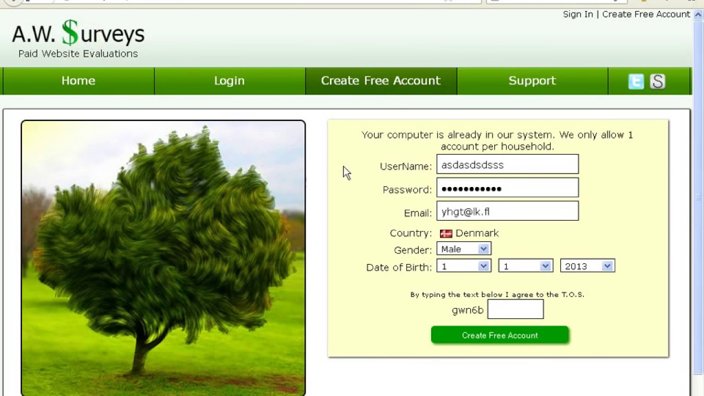Image resolution: width=704 pixels, height=396 pixels.
Task: Click the Denmark flag icon
Action: click(x=446, y=233)
